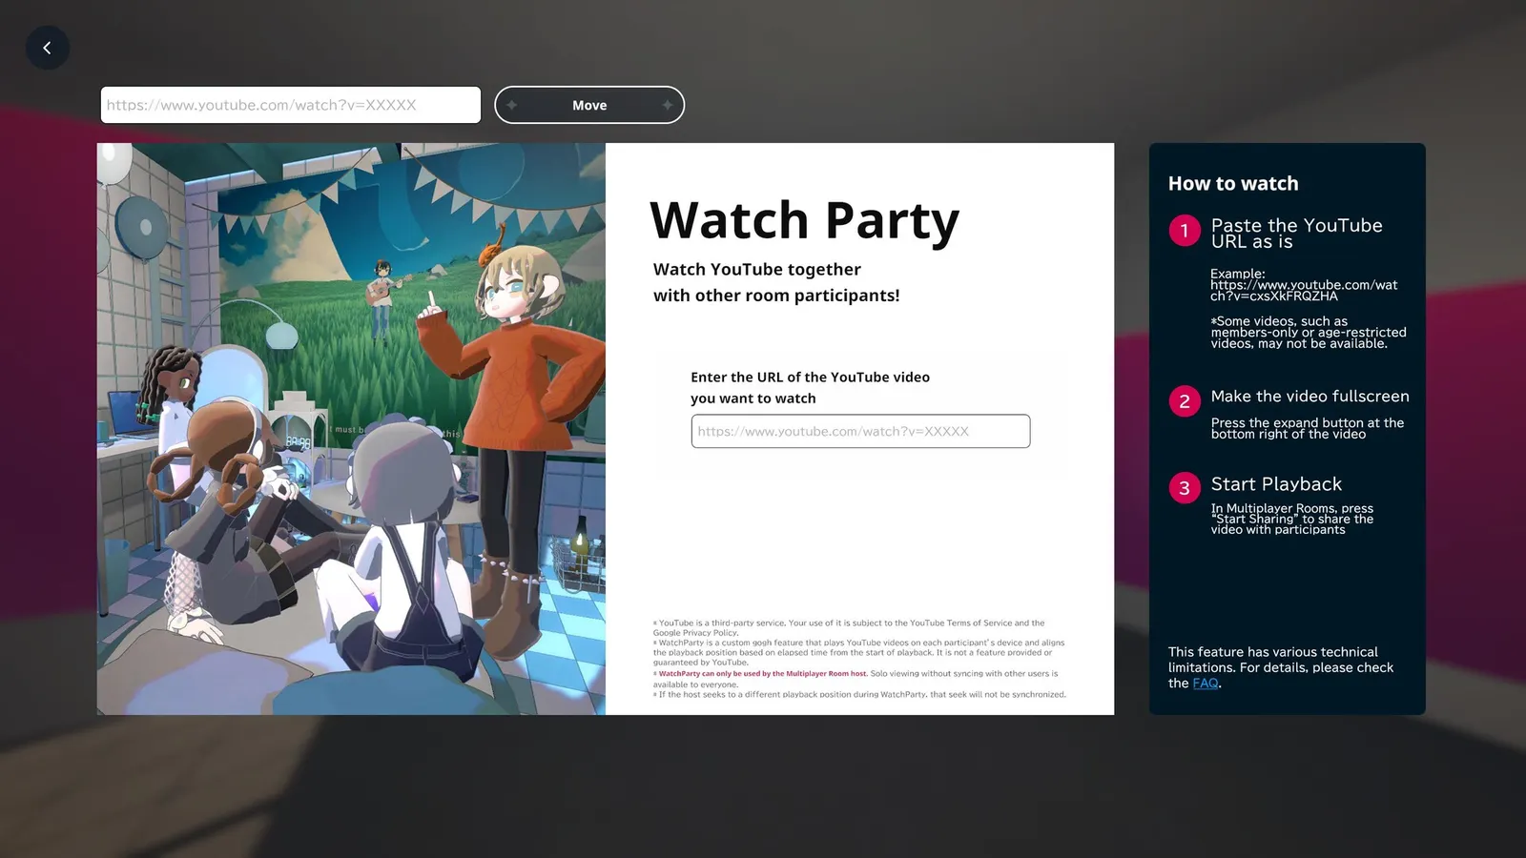Click the back arrow button
The width and height of the screenshot is (1526, 858).
47,48
